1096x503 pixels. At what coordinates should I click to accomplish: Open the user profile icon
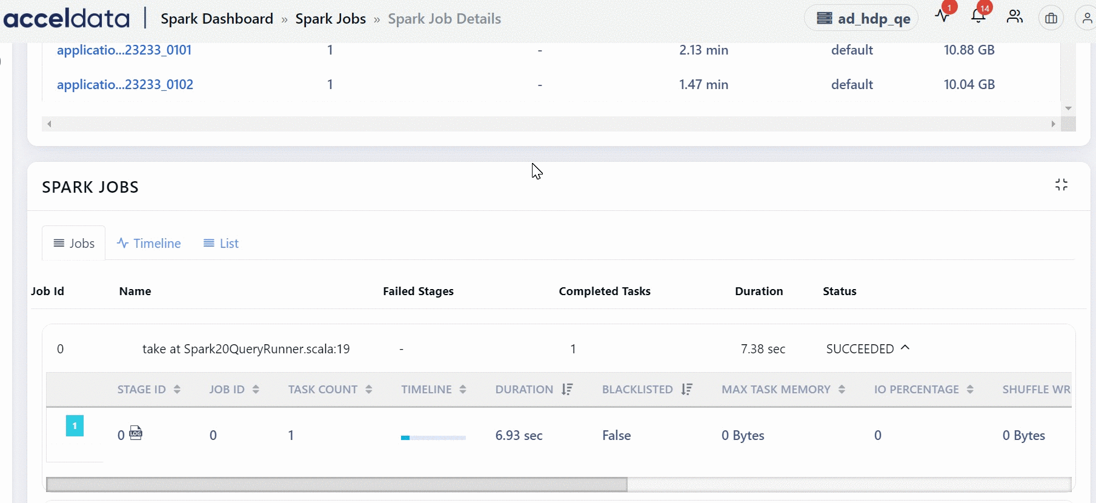point(1086,18)
